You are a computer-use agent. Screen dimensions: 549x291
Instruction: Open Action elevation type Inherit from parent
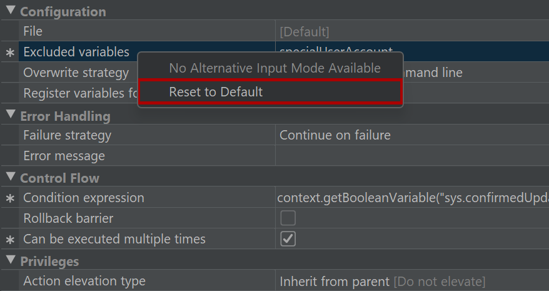pyautogui.click(x=412, y=281)
